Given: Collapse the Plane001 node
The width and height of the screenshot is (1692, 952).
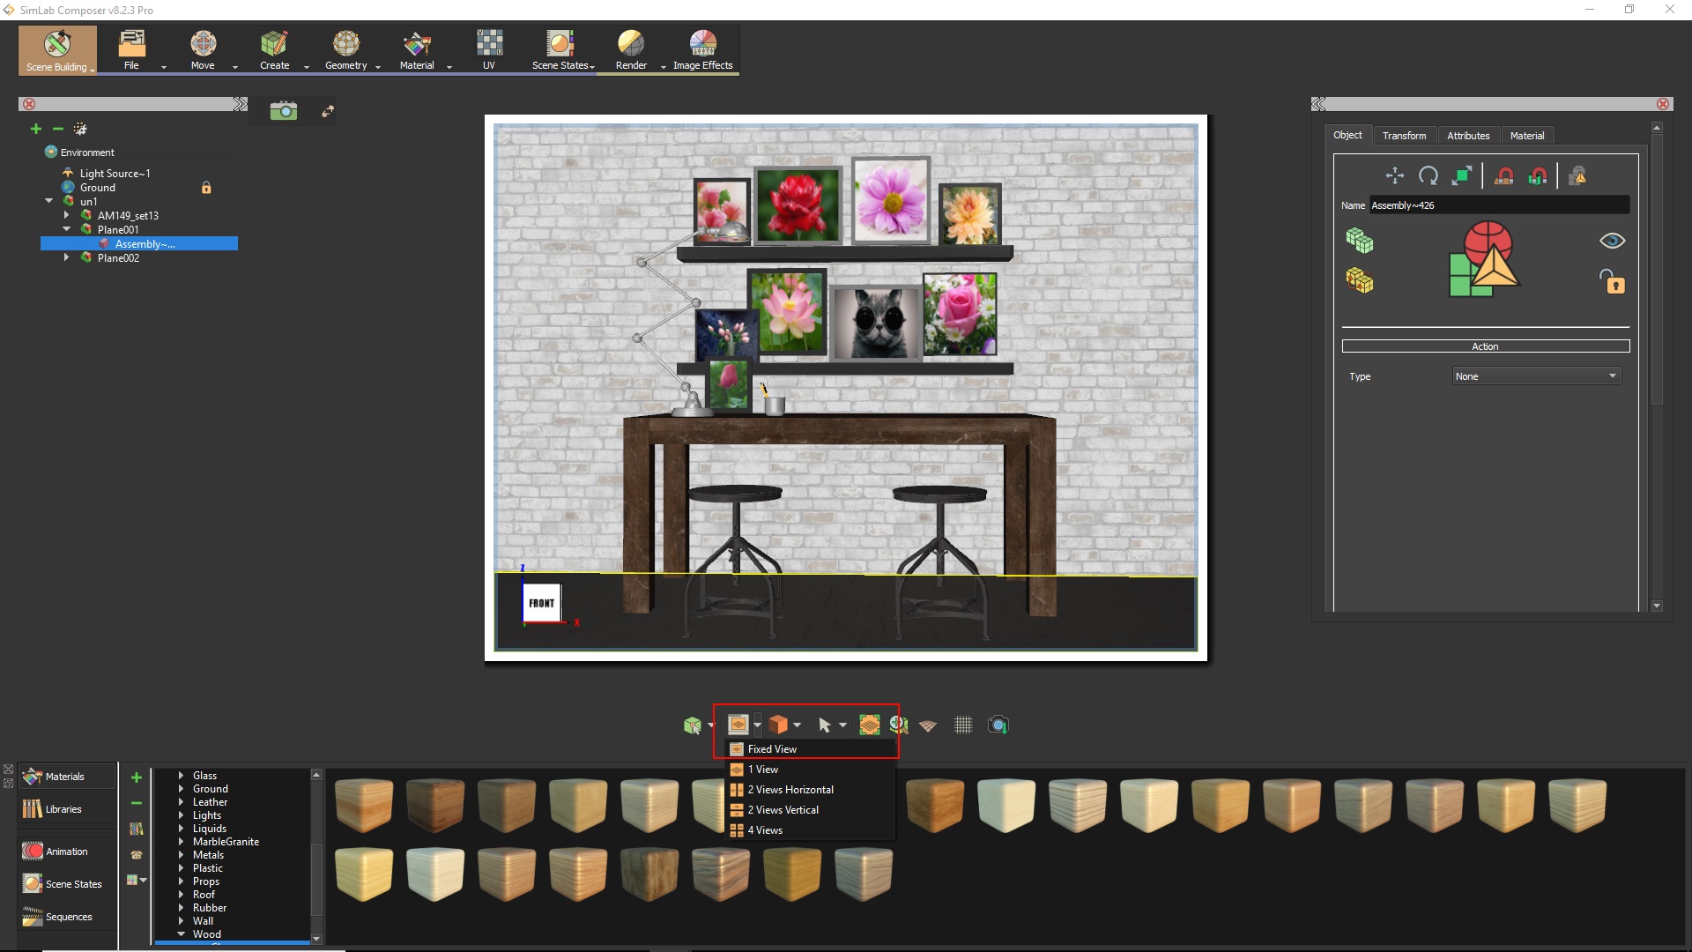Looking at the screenshot, I should (x=67, y=229).
